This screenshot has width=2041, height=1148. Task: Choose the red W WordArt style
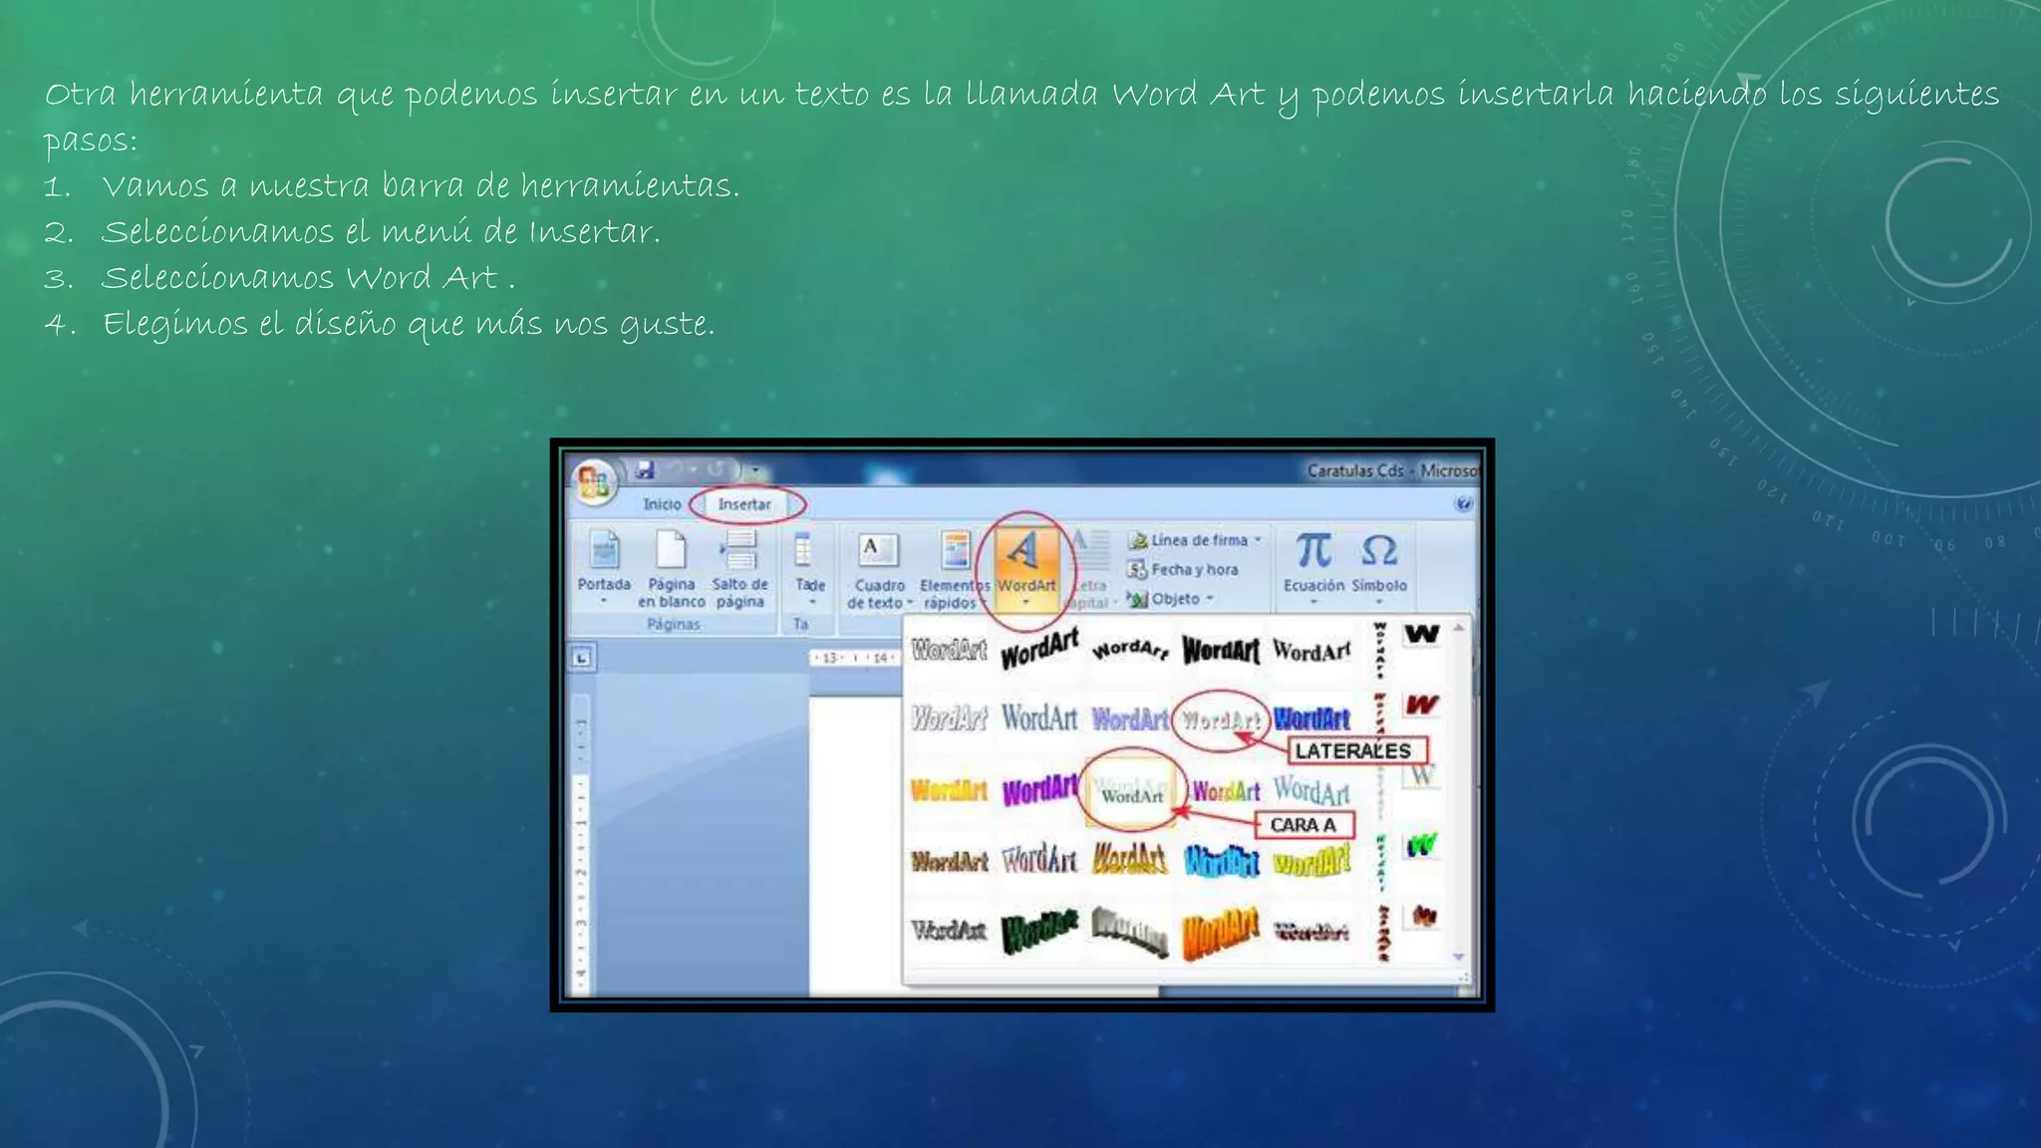[1421, 705]
